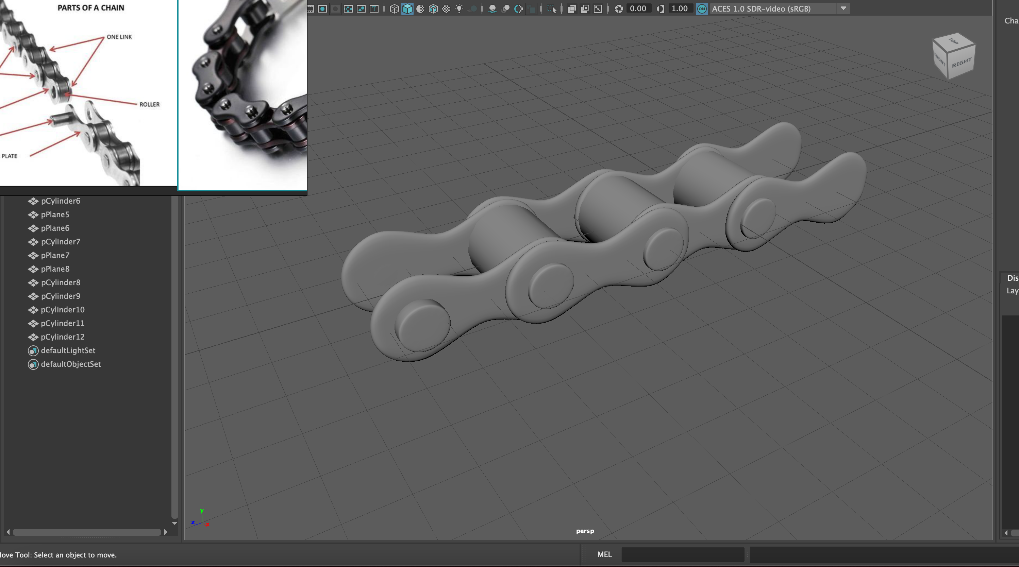Toggle viewport shadows icon
Image resolution: width=1019 pixels, height=567 pixels.
pos(472,9)
